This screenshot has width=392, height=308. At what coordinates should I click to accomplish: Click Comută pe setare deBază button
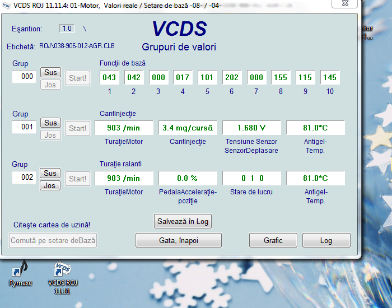(53, 240)
